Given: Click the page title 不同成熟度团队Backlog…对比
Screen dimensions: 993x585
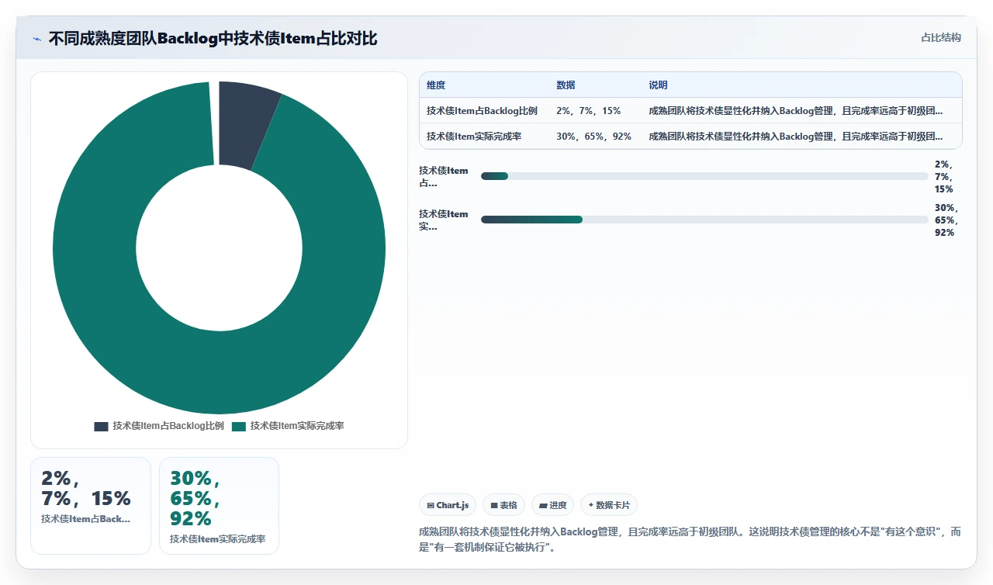Looking at the screenshot, I should (213, 38).
